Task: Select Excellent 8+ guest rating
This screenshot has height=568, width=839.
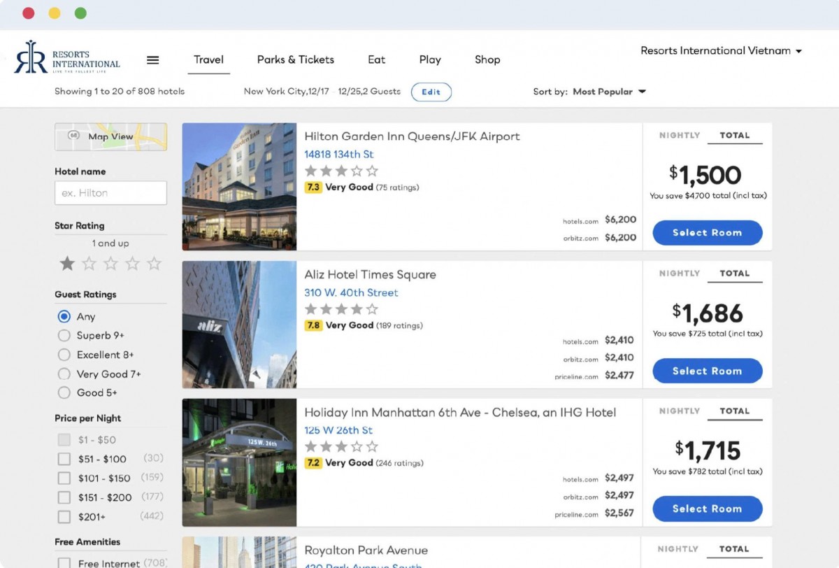Action: point(64,355)
